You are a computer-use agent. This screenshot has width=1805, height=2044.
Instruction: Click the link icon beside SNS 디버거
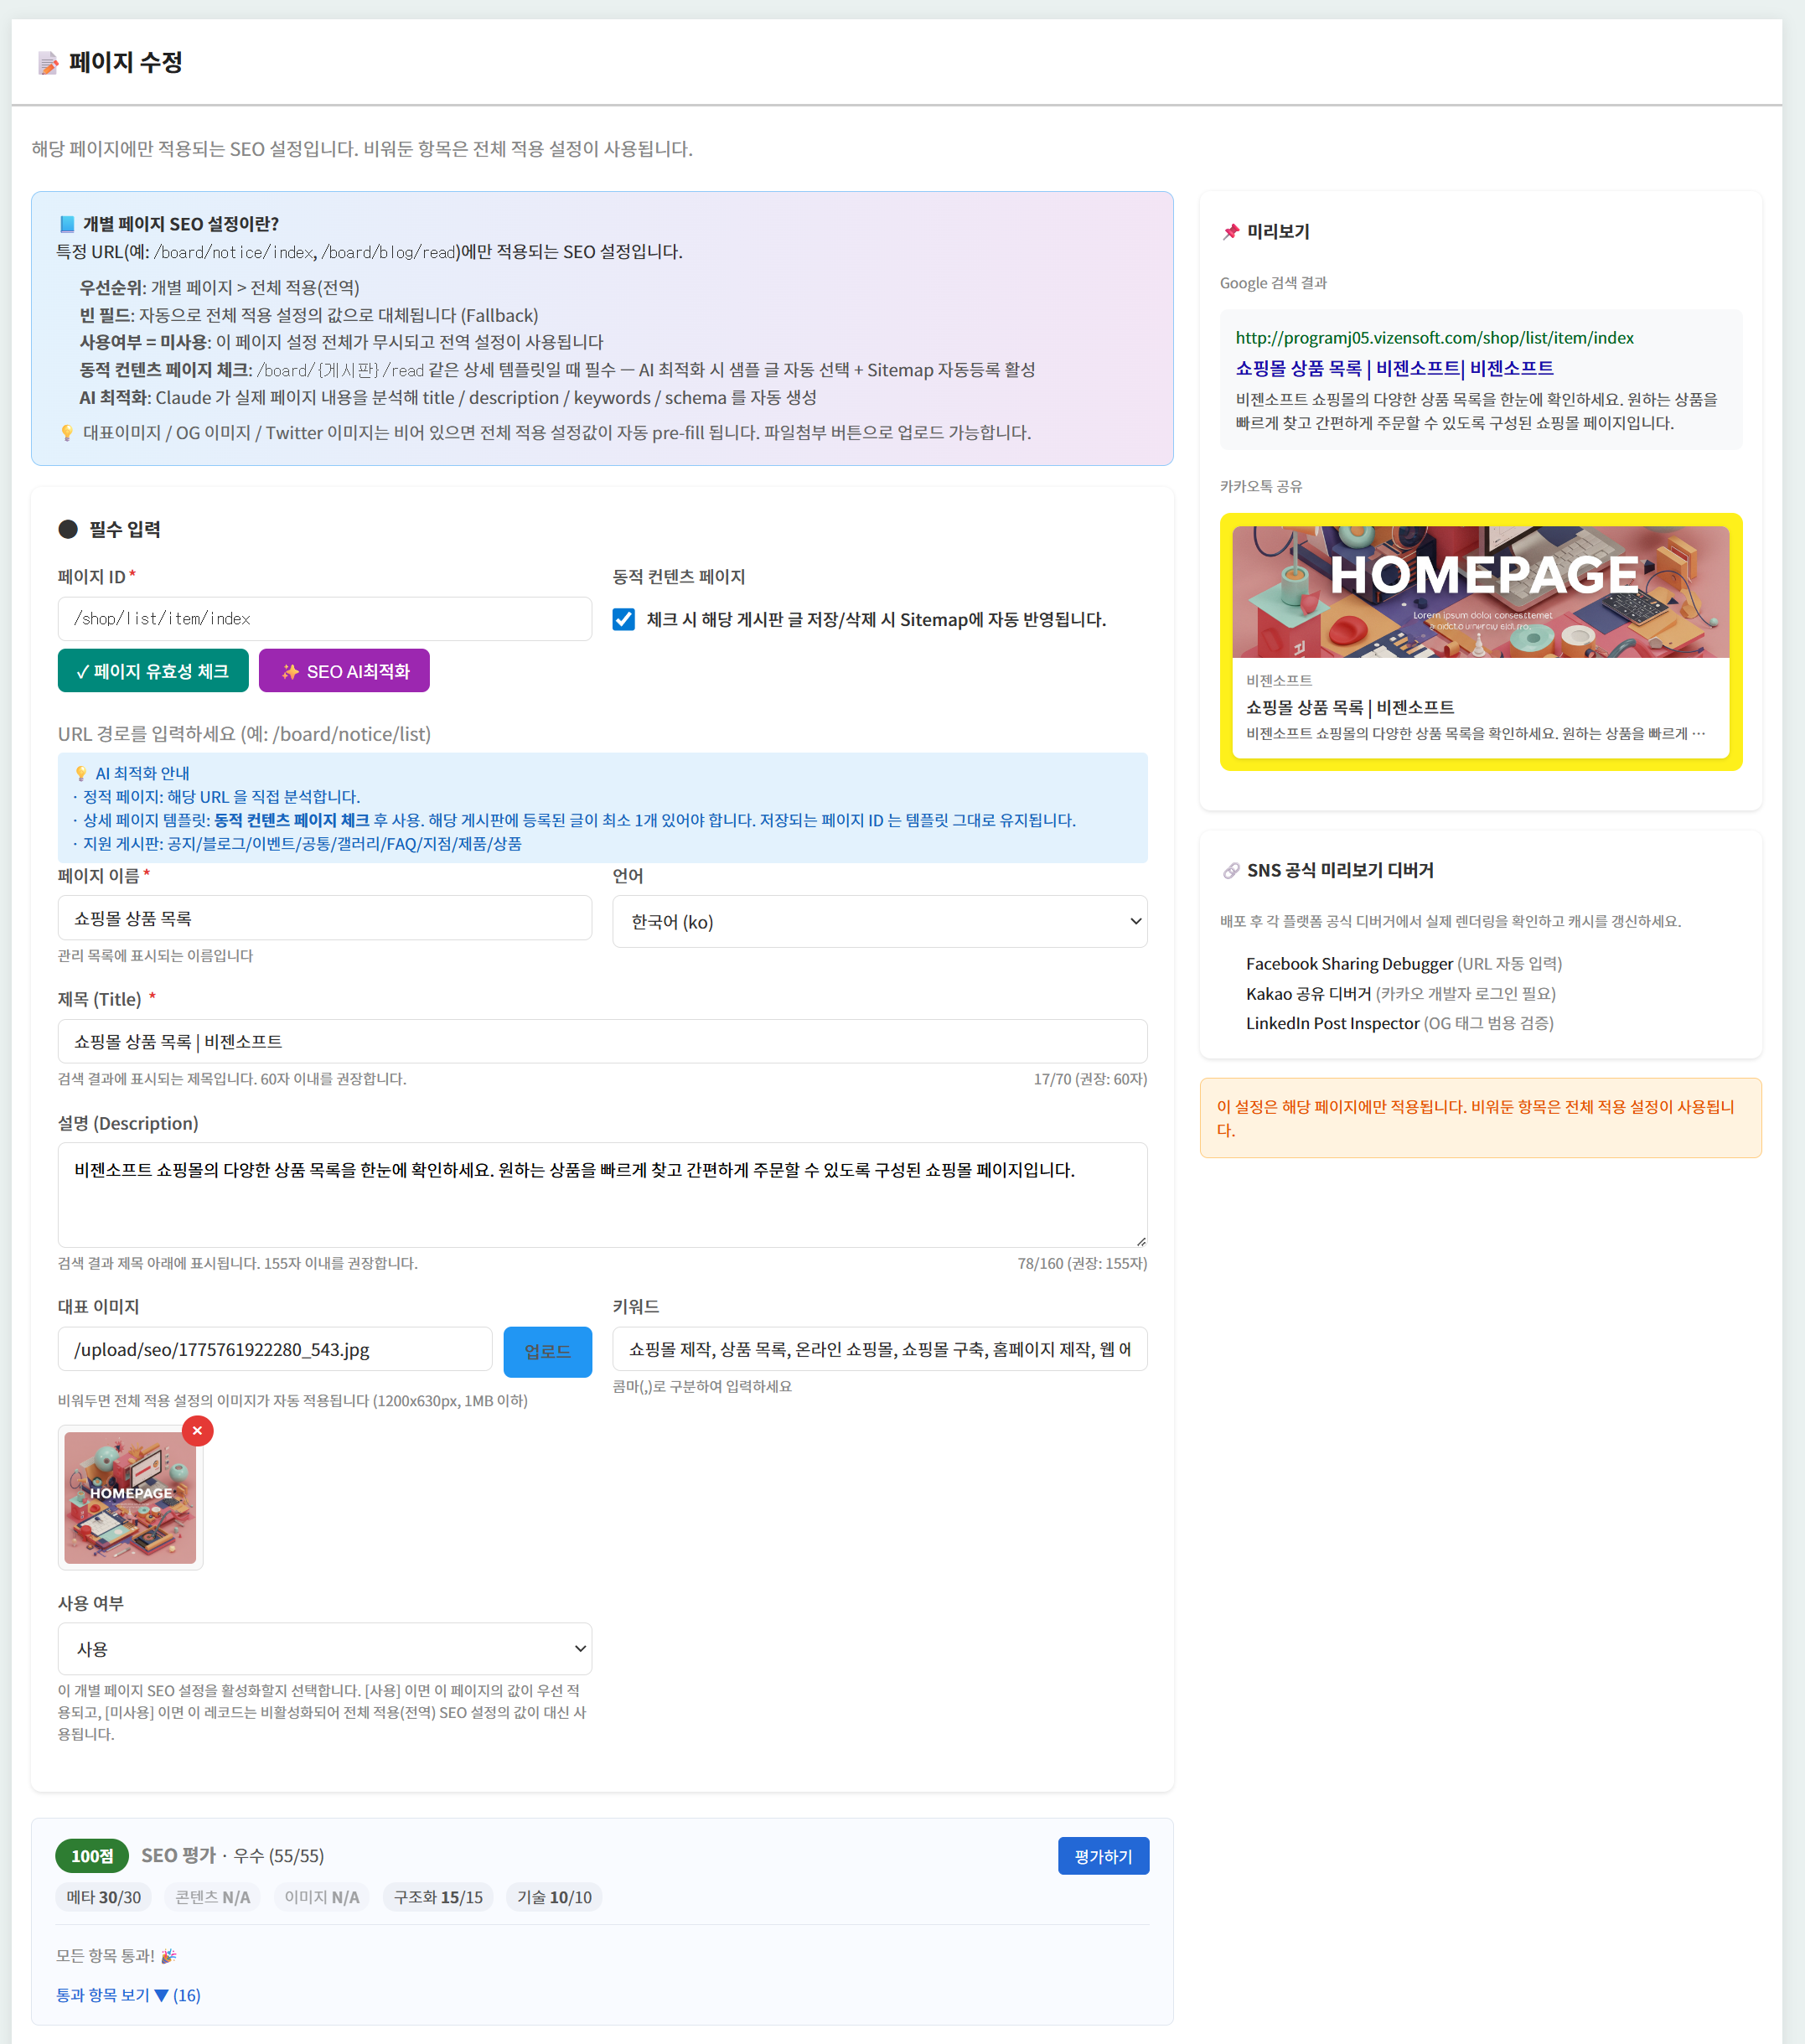[1230, 870]
